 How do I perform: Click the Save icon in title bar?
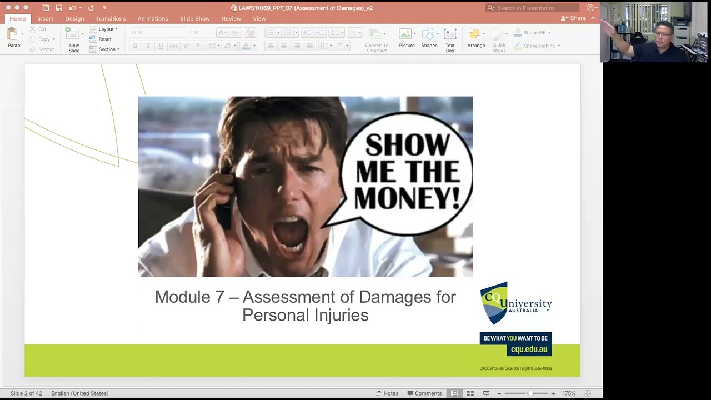(x=59, y=8)
